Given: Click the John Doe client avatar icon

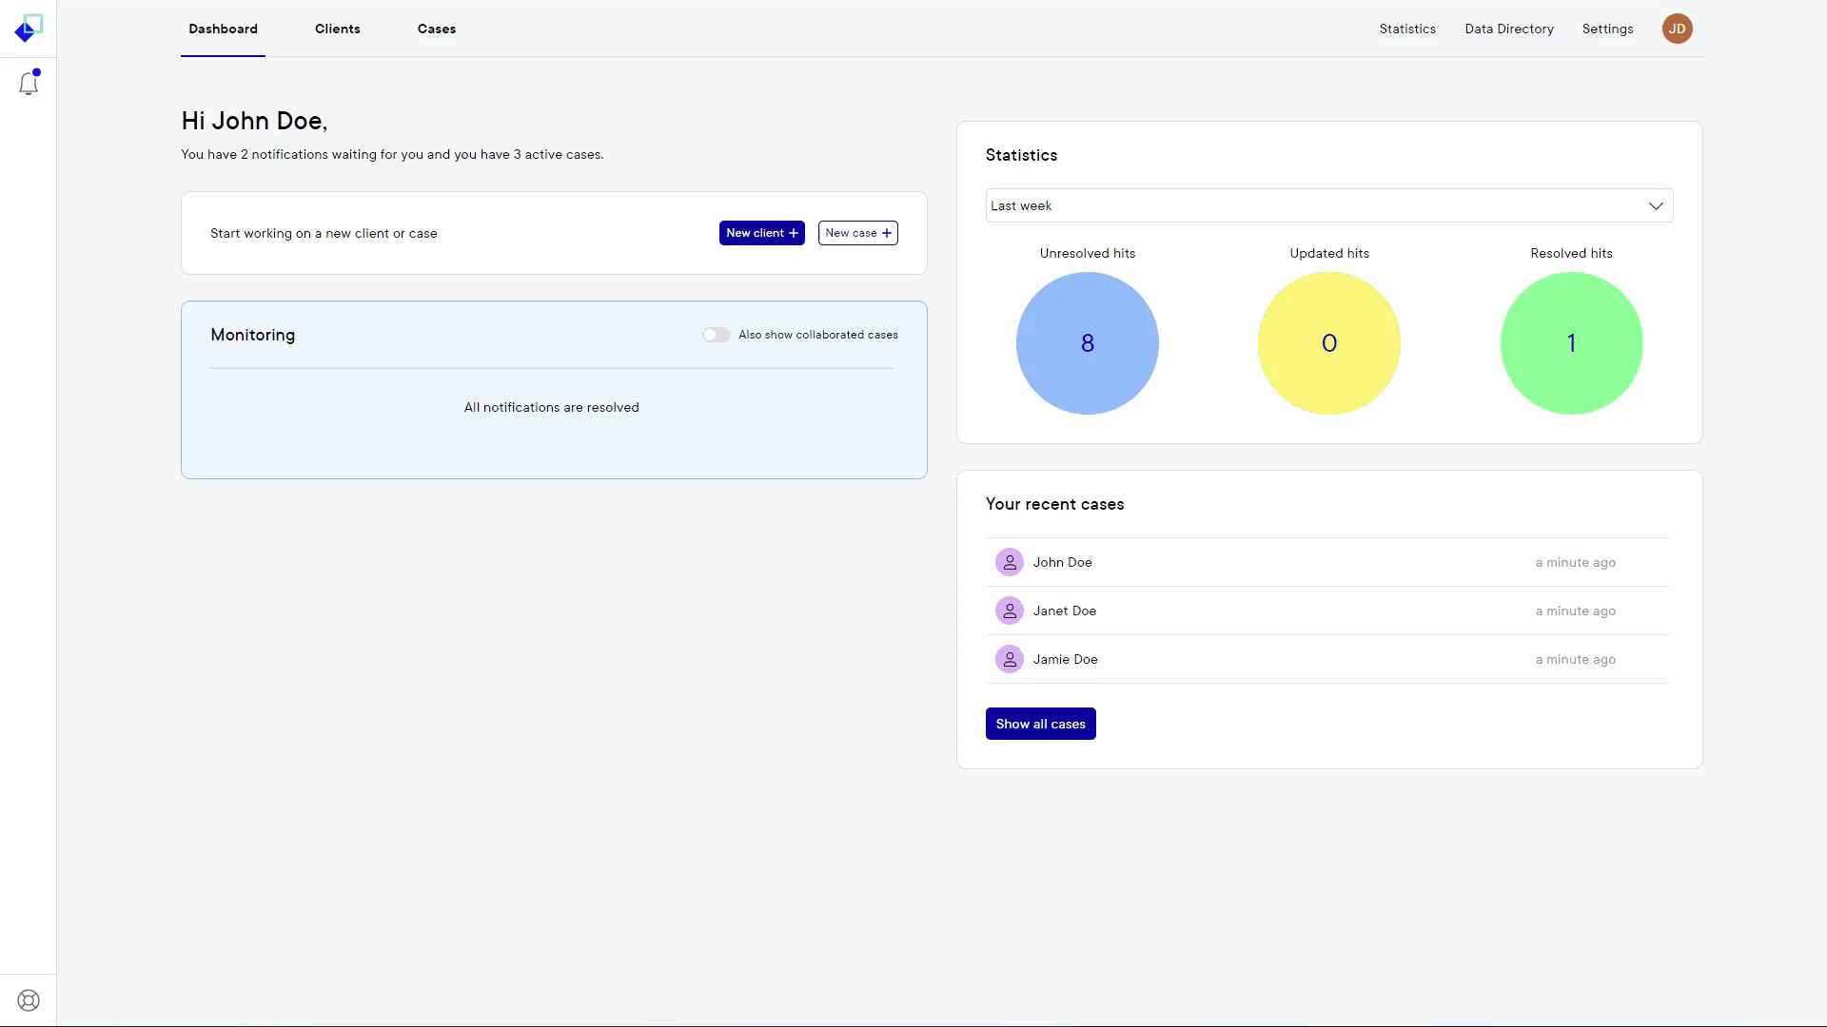Looking at the screenshot, I should coord(1011,560).
